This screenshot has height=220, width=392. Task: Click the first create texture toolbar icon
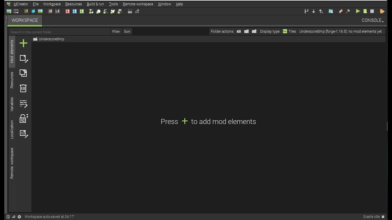(x=9, y=11)
